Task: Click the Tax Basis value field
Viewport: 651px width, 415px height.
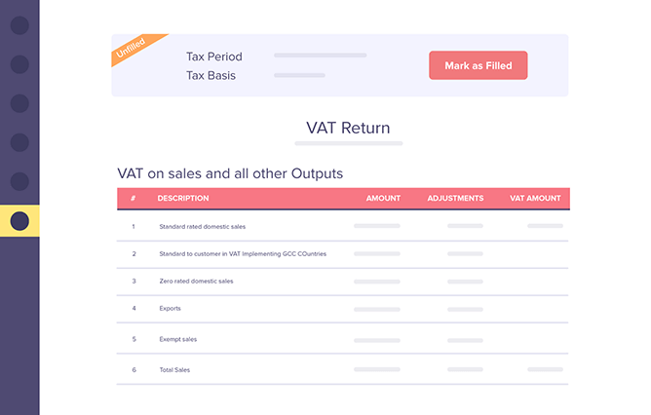Action: point(299,75)
